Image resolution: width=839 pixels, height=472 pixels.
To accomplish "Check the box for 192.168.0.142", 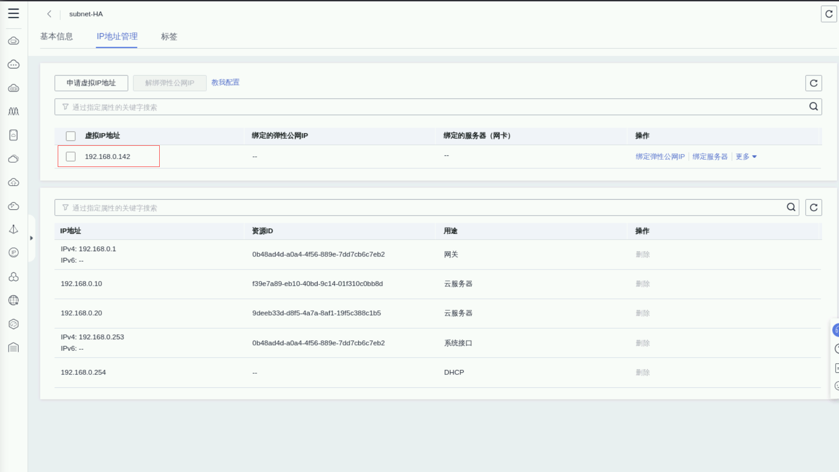I will [x=71, y=156].
